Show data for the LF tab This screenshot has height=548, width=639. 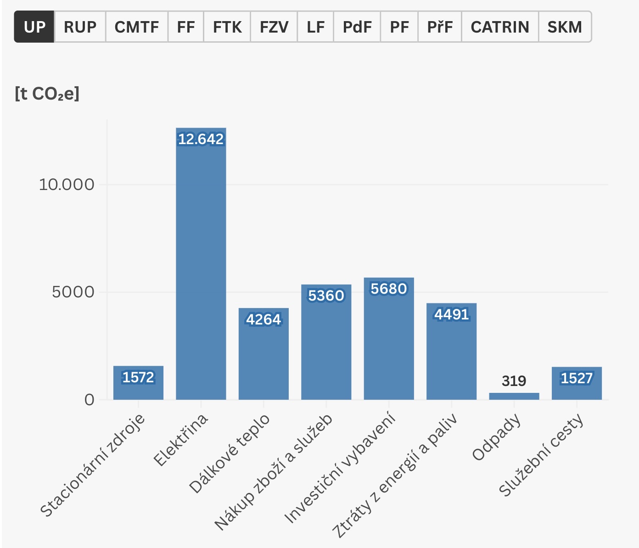pyautogui.click(x=315, y=27)
